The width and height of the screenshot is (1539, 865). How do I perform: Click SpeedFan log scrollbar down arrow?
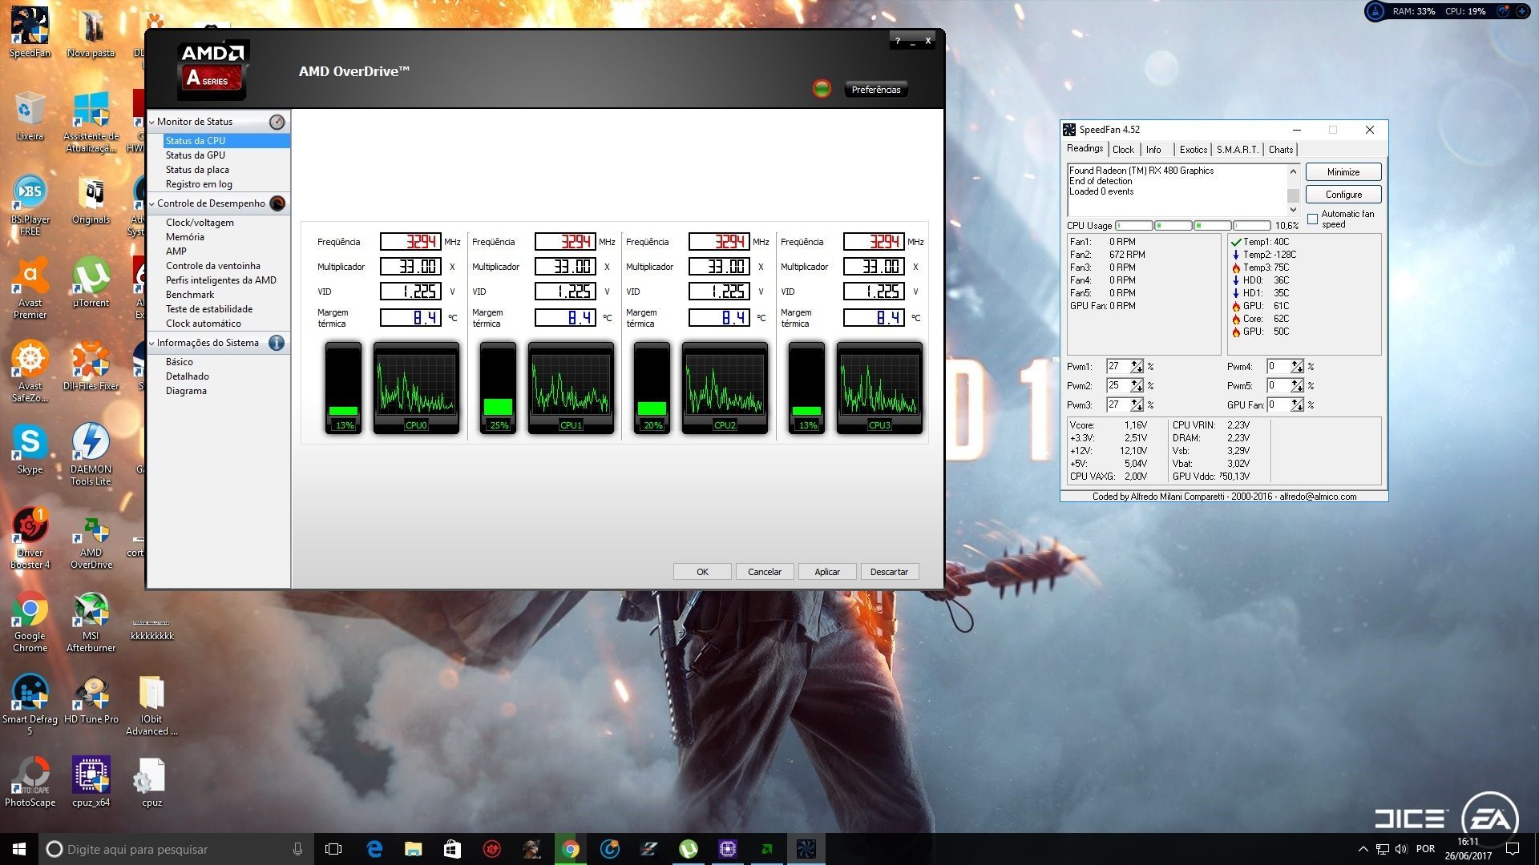[x=1293, y=210]
